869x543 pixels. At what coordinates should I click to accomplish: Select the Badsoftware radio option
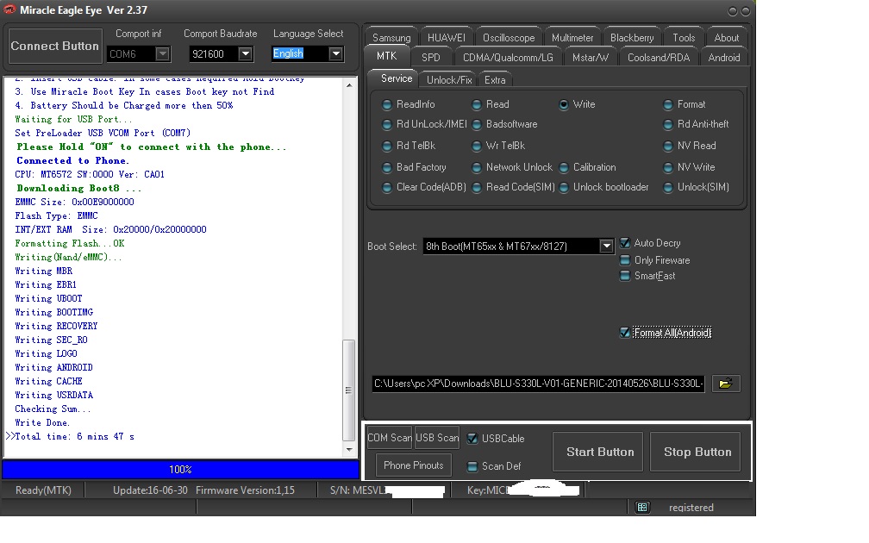(477, 125)
